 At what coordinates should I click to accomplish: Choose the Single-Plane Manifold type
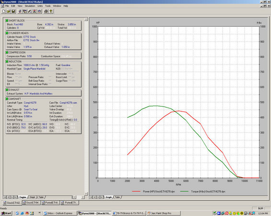[x=35, y=69]
